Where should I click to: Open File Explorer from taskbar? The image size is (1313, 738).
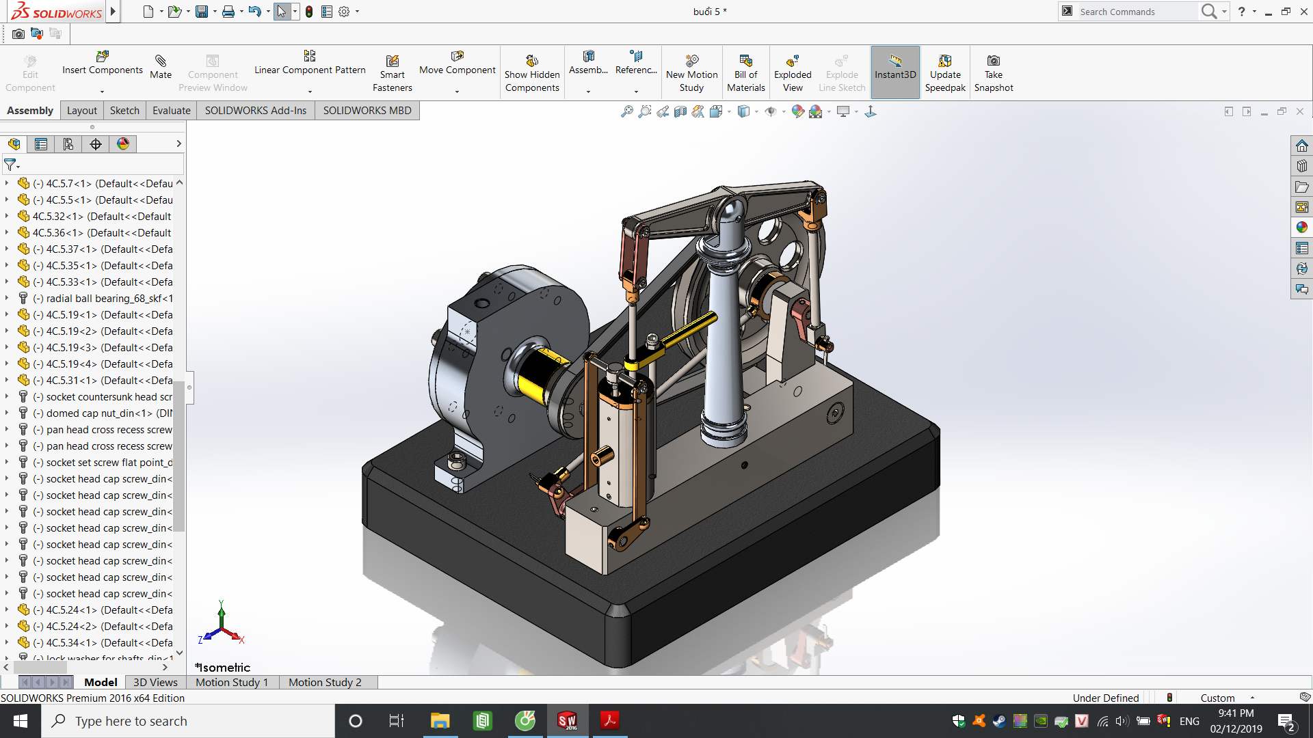440,721
